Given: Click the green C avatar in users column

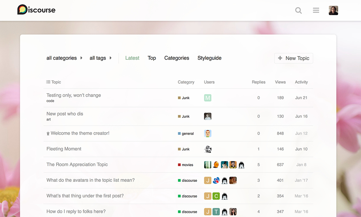Looking at the screenshot, I should pyautogui.click(x=216, y=196).
